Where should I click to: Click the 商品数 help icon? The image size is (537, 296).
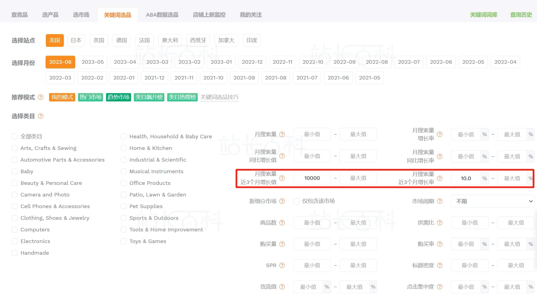tap(282, 223)
